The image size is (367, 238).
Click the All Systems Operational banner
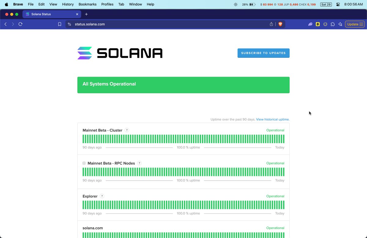tap(183, 85)
